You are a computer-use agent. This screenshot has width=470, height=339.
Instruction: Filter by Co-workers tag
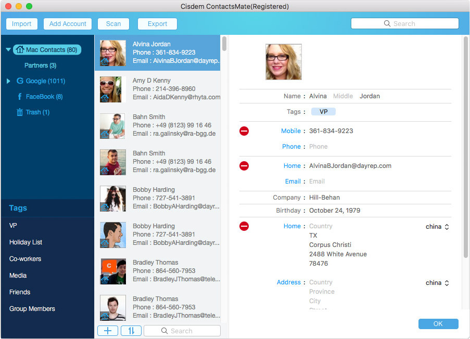click(25, 259)
